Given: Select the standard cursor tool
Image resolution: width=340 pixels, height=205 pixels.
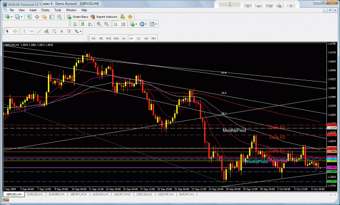Looking at the screenshot, I should point(8,31).
